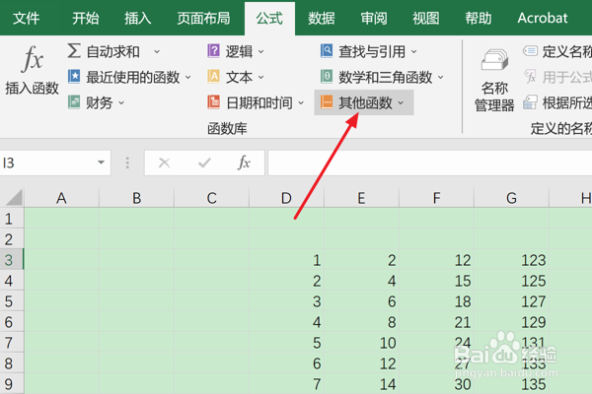The height and width of the screenshot is (394, 592).
Task: Click the fx button beside formula bar
Action: pyautogui.click(x=244, y=163)
